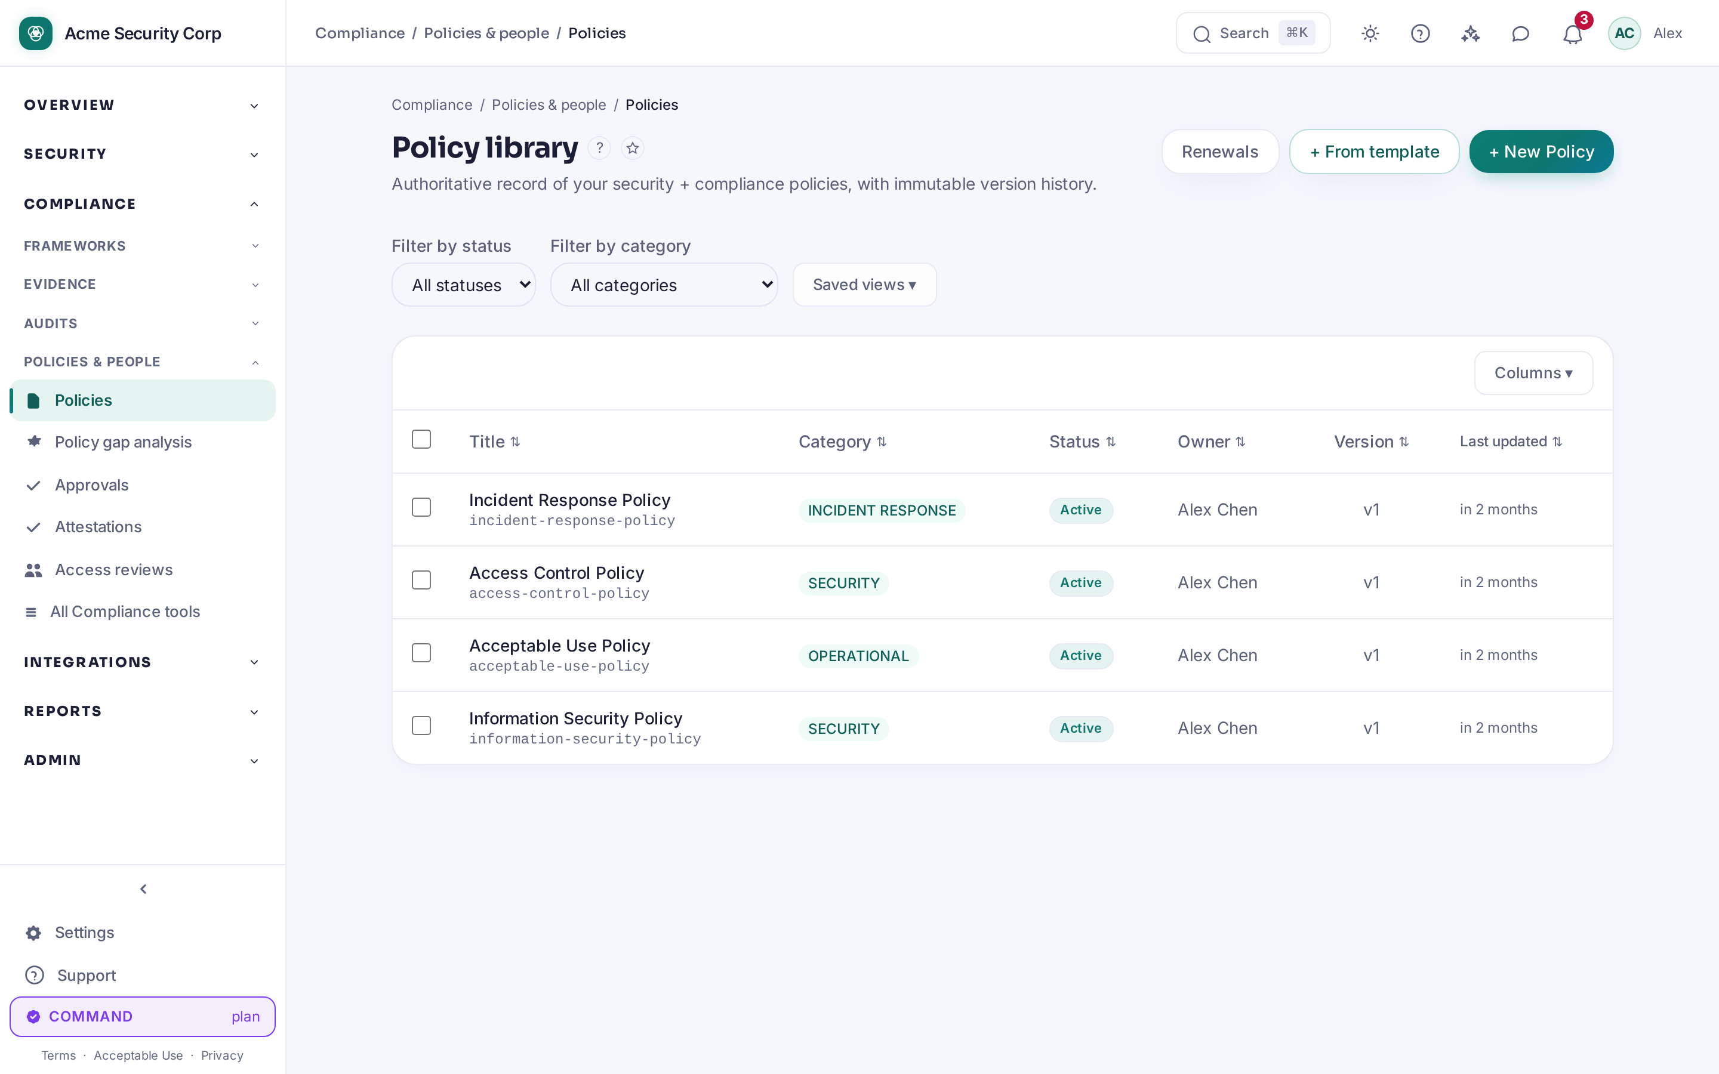The width and height of the screenshot is (1719, 1074).
Task: Click the Access reviews people icon
Action: (x=33, y=570)
